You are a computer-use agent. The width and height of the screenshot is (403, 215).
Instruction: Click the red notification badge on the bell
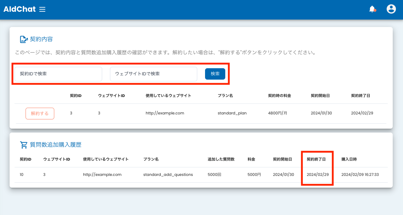tap(375, 11)
